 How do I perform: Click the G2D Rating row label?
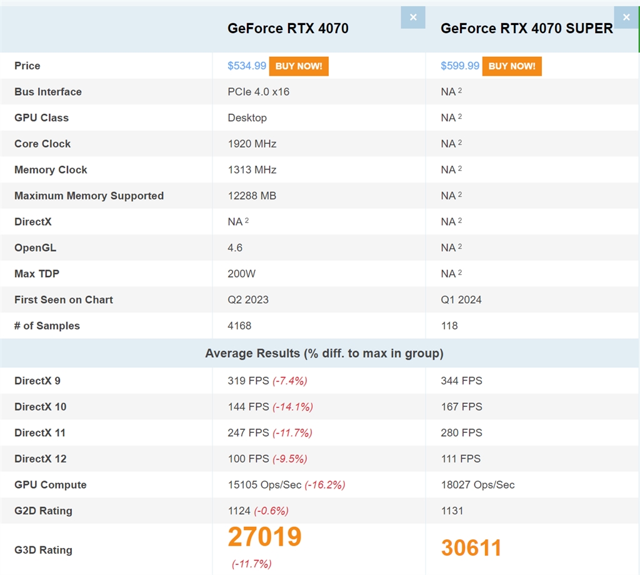[x=43, y=511]
